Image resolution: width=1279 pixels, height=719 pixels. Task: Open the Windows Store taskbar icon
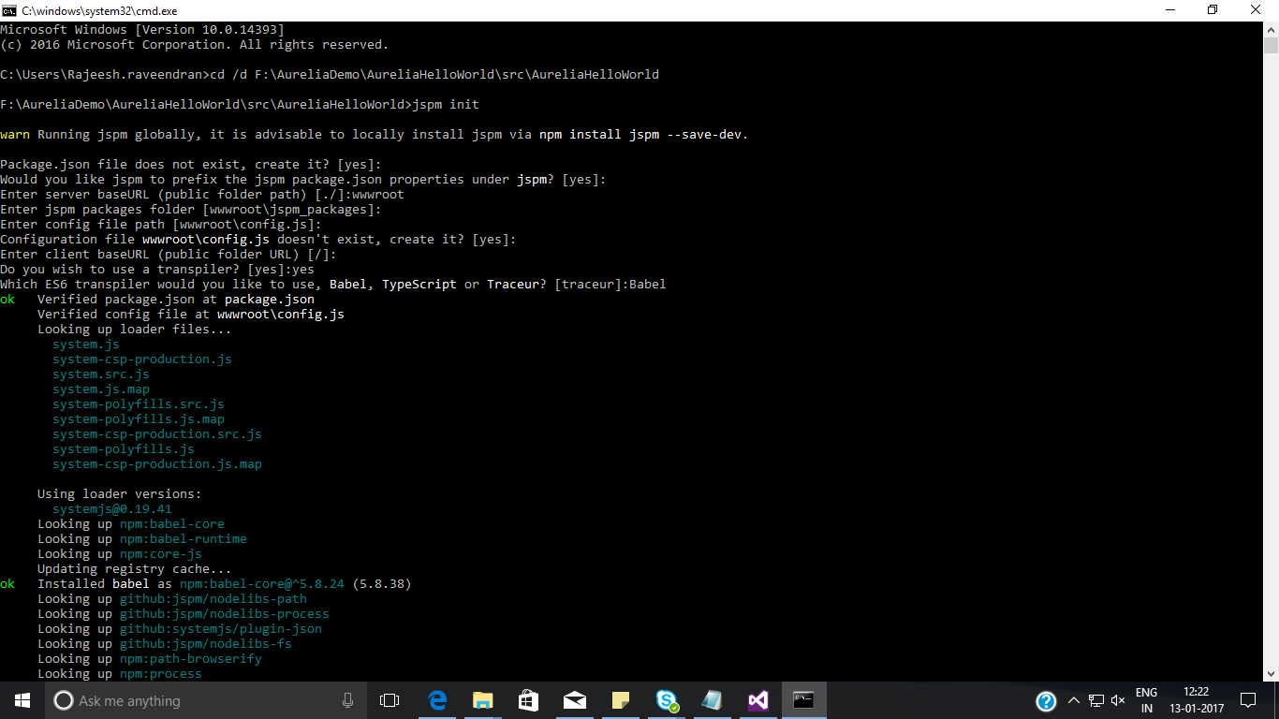click(x=529, y=700)
